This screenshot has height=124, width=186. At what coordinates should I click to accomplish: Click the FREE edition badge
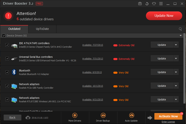pyautogui.click(x=39, y=4)
